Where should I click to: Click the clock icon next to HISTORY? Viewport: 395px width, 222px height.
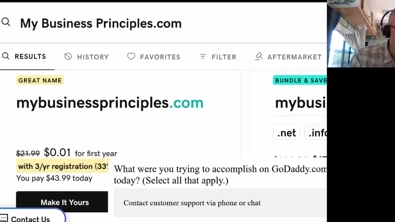(68, 56)
